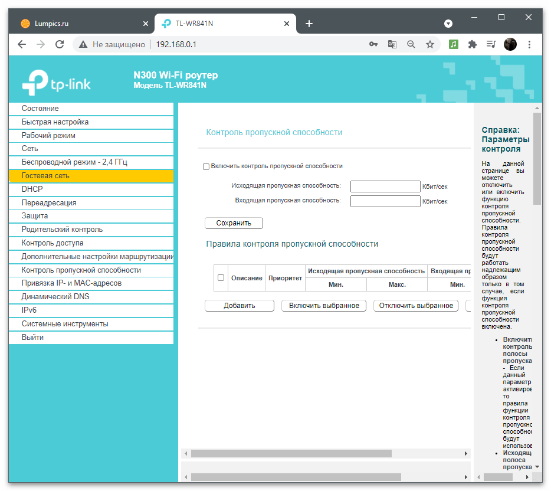Enable bandwidth control checkbox

pos(206,167)
